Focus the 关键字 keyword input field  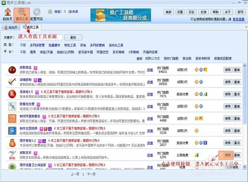point(40,37)
